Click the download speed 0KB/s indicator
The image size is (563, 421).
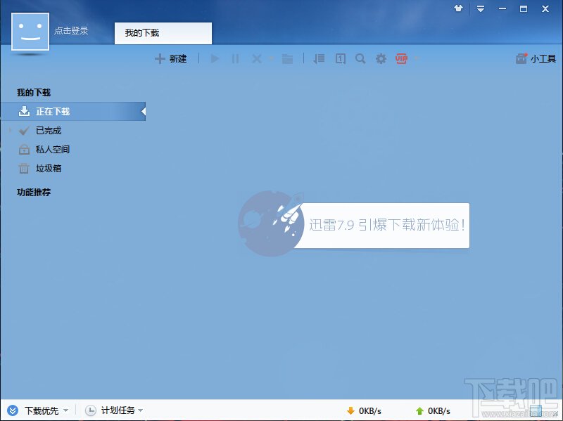tap(370, 411)
